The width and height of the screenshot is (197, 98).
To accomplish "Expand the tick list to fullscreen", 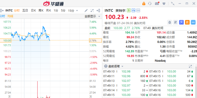I will click(190, 66).
